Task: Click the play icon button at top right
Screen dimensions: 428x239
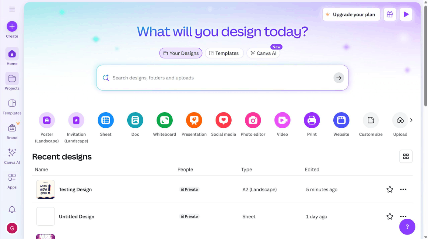Action: [406, 14]
